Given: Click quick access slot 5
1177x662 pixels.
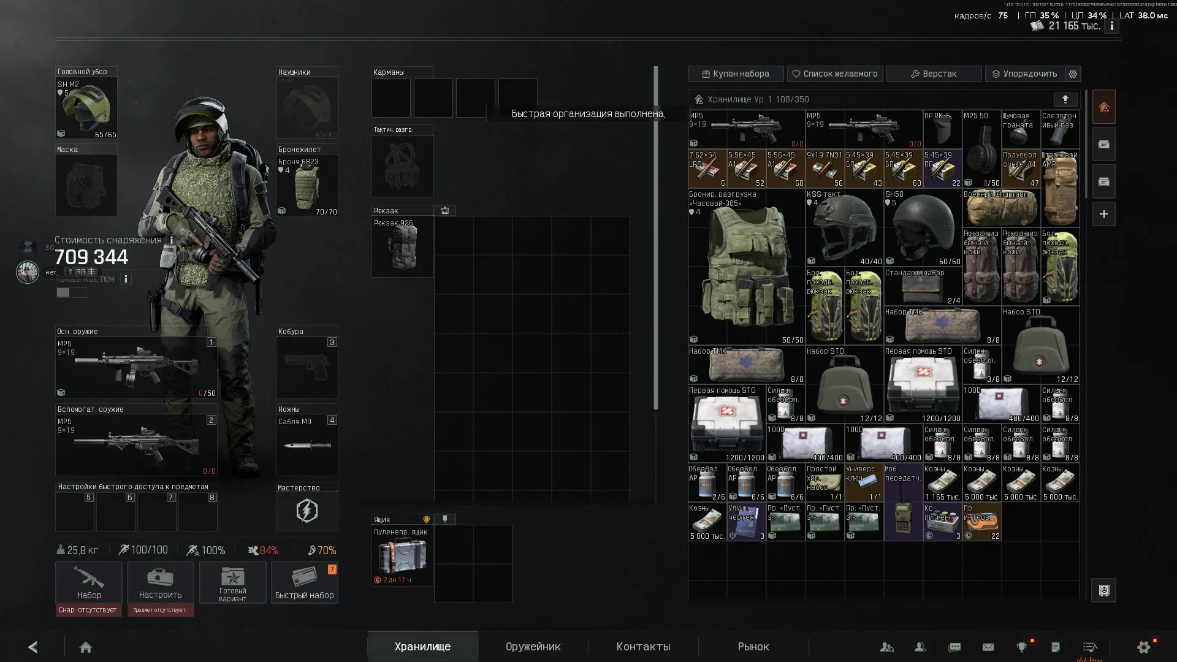Looking at the screenshot, I should coord(75,511).
